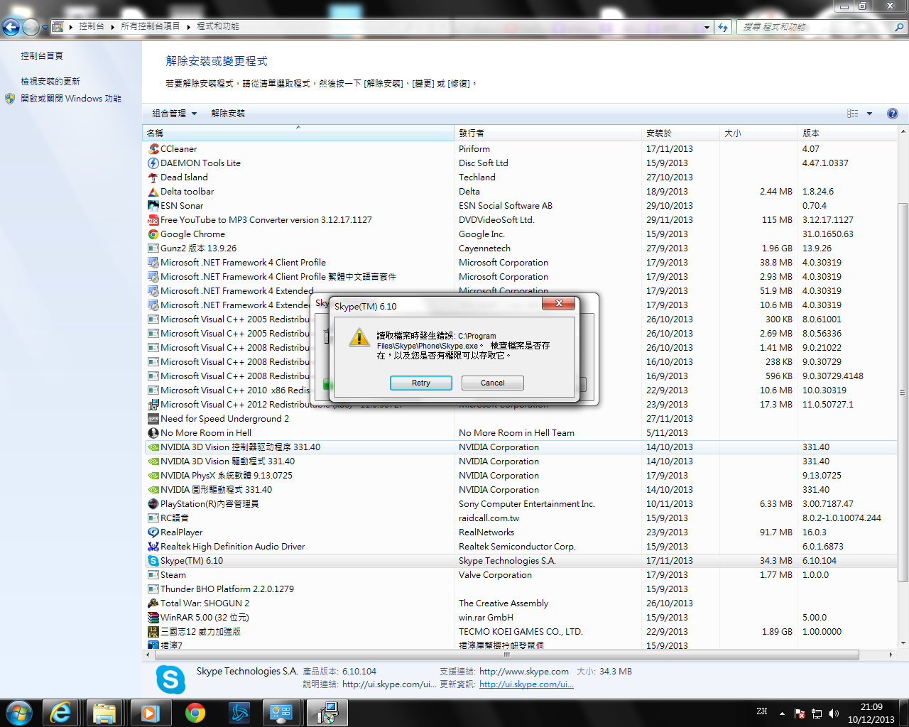
Task: Click Retry in the Skype error dialog
Action: coord(421,383)
